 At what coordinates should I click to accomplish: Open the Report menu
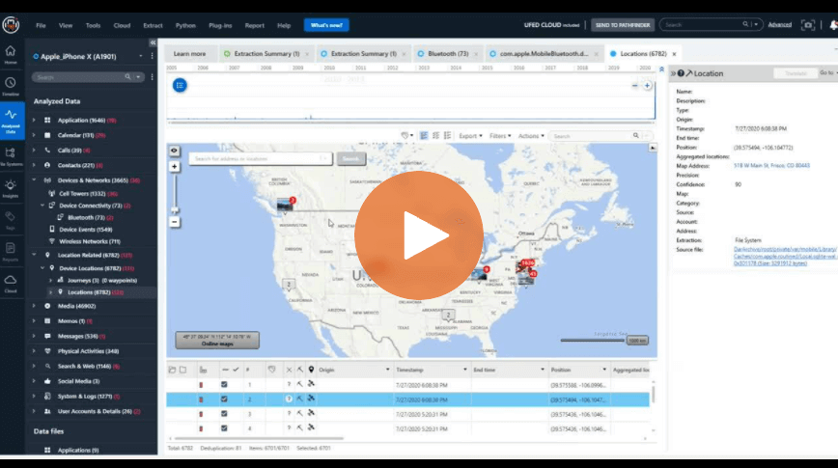click(x=255, y=25)
